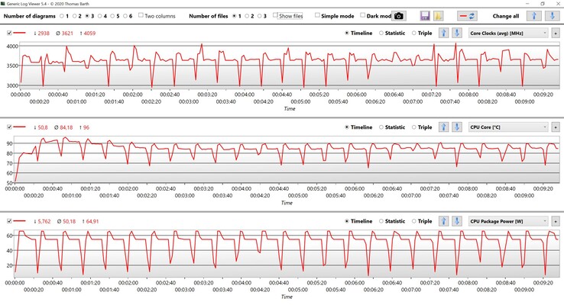Screen dimensions: 564x305
Task: Select Triple view for CPU Core chart
Action: pyautogui.click(x=415, y=127)
